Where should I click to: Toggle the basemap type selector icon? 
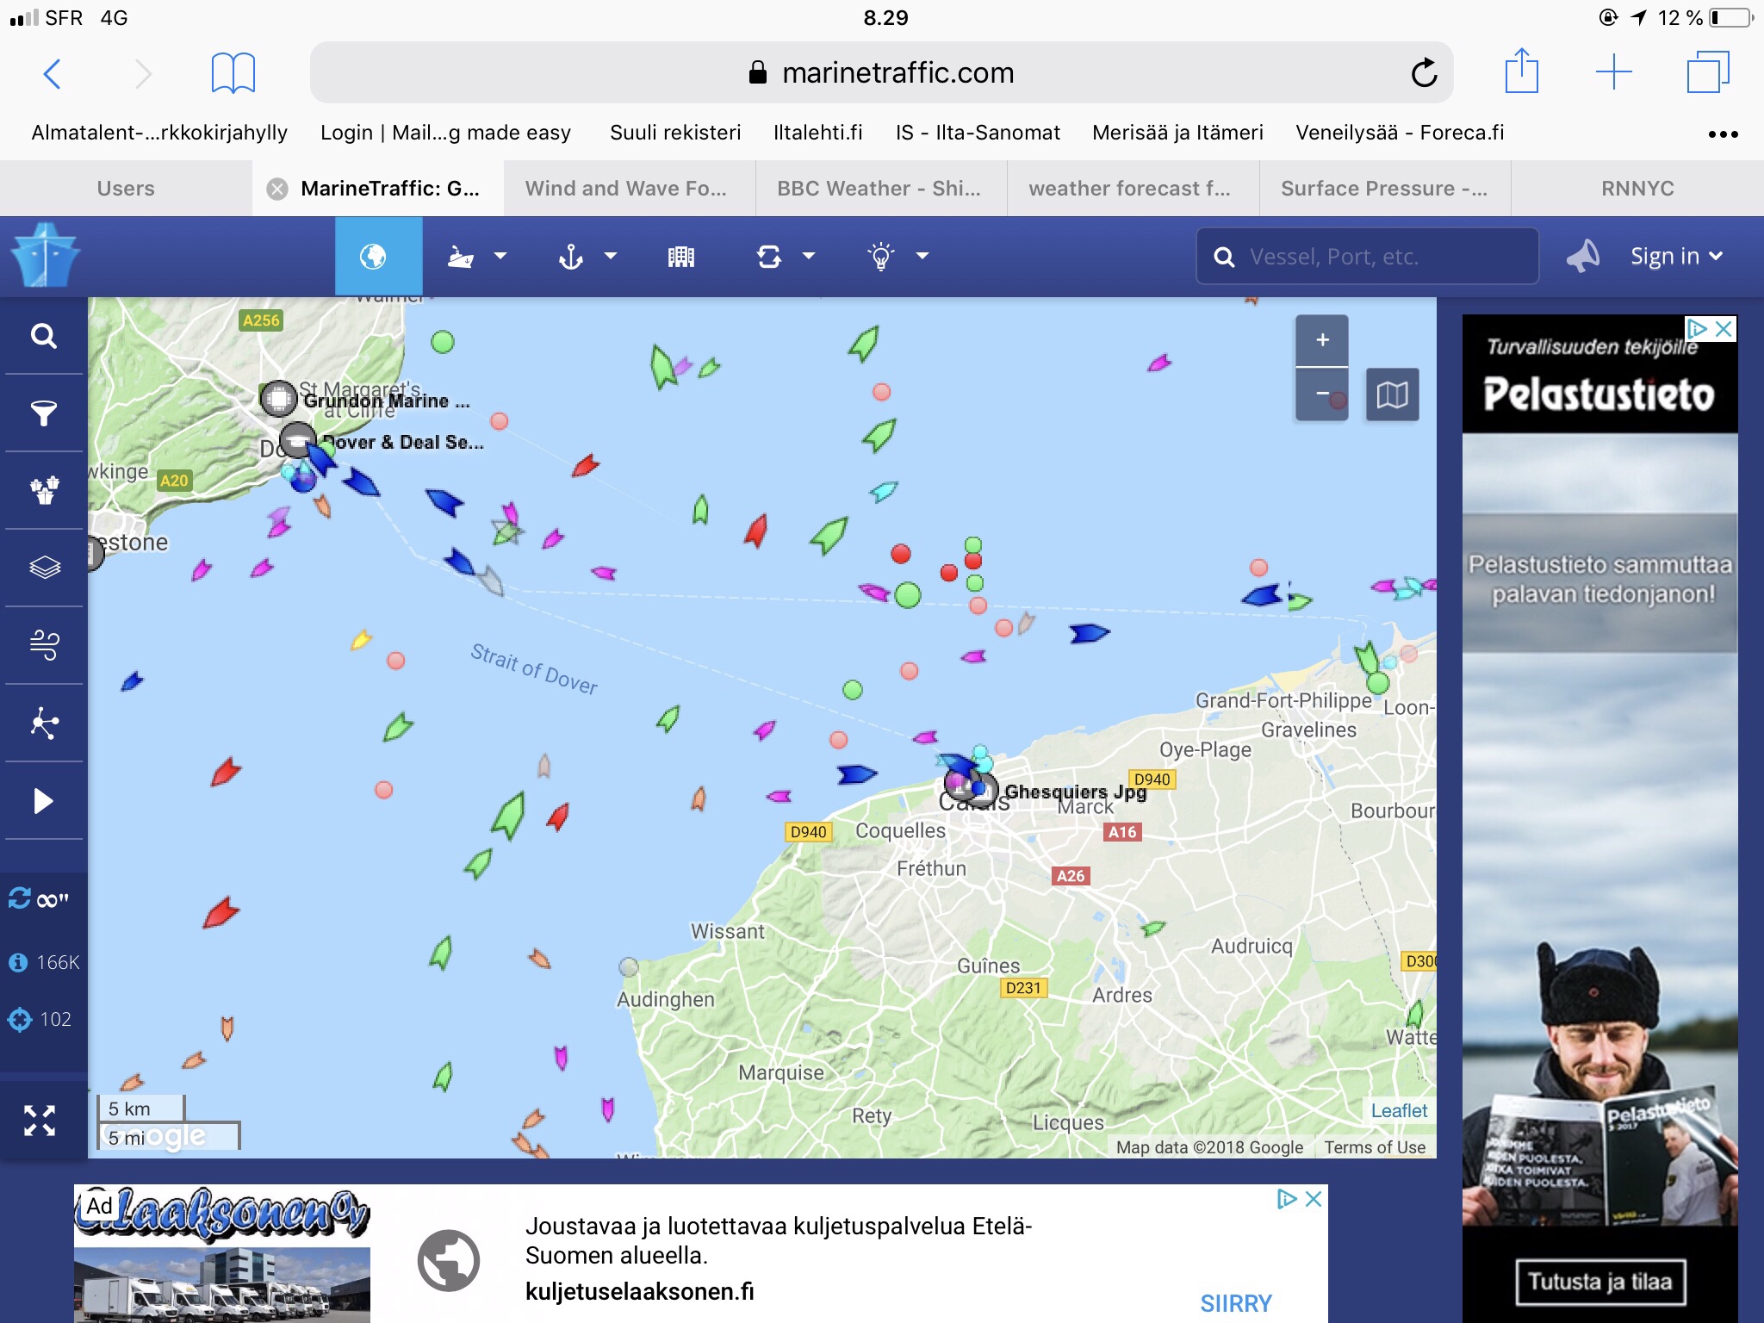[x=1392, y=395]
